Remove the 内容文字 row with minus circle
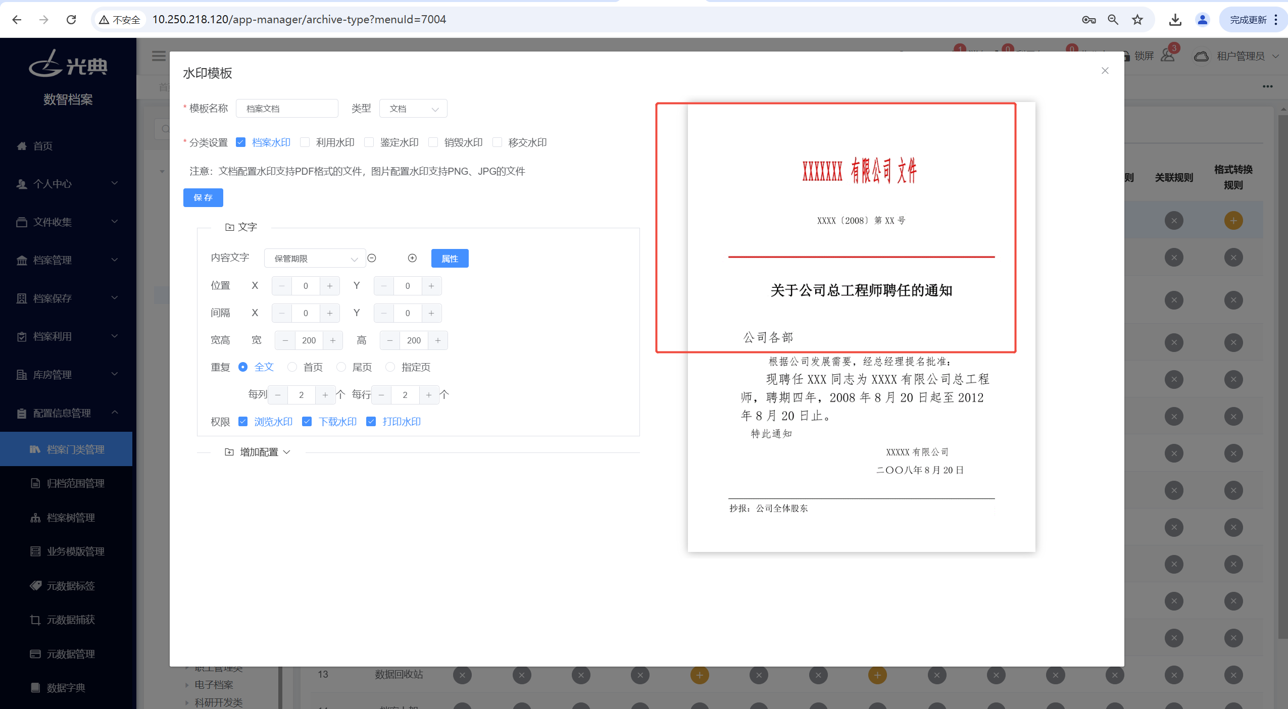 (372, 258)
